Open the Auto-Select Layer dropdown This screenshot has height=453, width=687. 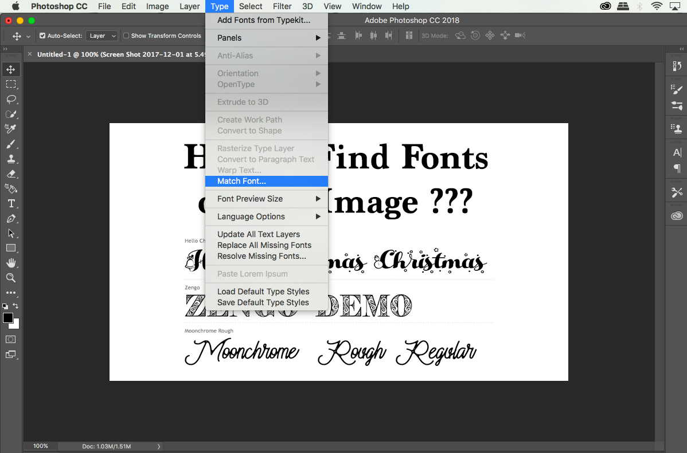(x=102, y=36)
